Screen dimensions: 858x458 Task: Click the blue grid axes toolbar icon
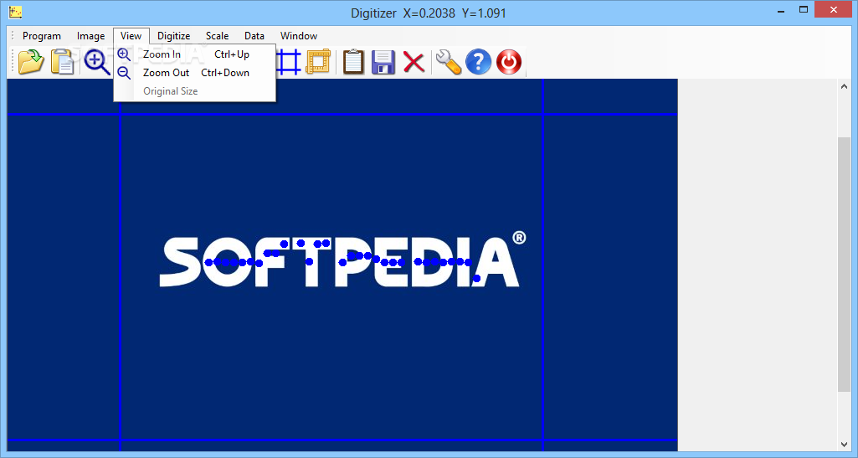click(288, 61)
